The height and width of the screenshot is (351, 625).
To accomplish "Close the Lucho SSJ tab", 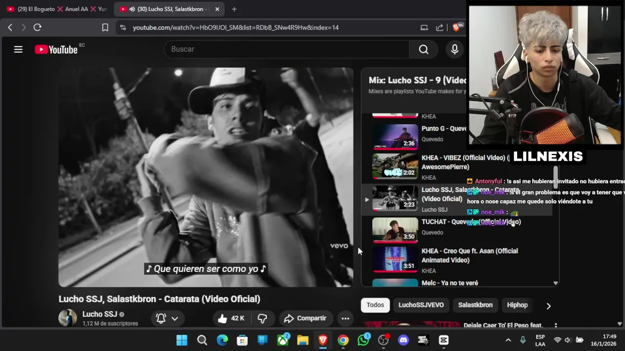I will [217, 9].
